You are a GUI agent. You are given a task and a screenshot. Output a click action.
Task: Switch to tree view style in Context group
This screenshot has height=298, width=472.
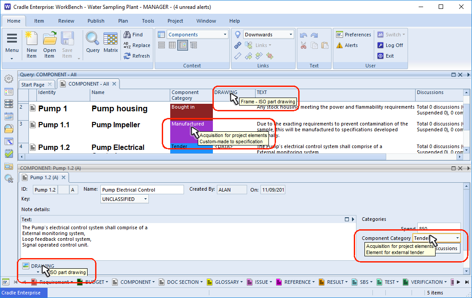tap(194, 45)
